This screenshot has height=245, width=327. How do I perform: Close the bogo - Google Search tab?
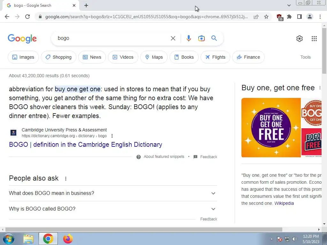(74, 5)
